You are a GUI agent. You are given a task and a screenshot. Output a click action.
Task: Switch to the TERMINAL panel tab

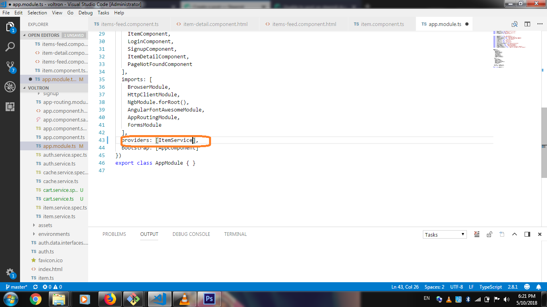click(235, 234)
